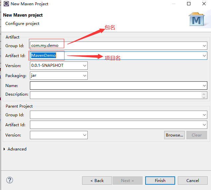Open the Artifact Version 0.0.1-SNAPSHOT dropdown
The width and height of the screenshot is (211, 190).
coord(85,66)
